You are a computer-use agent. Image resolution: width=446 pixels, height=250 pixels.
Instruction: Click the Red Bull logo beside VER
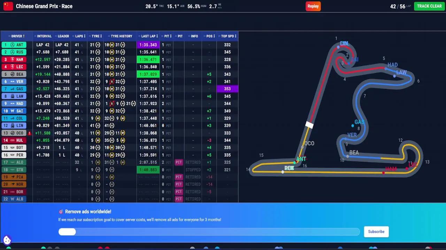click(x=12, y=82)
